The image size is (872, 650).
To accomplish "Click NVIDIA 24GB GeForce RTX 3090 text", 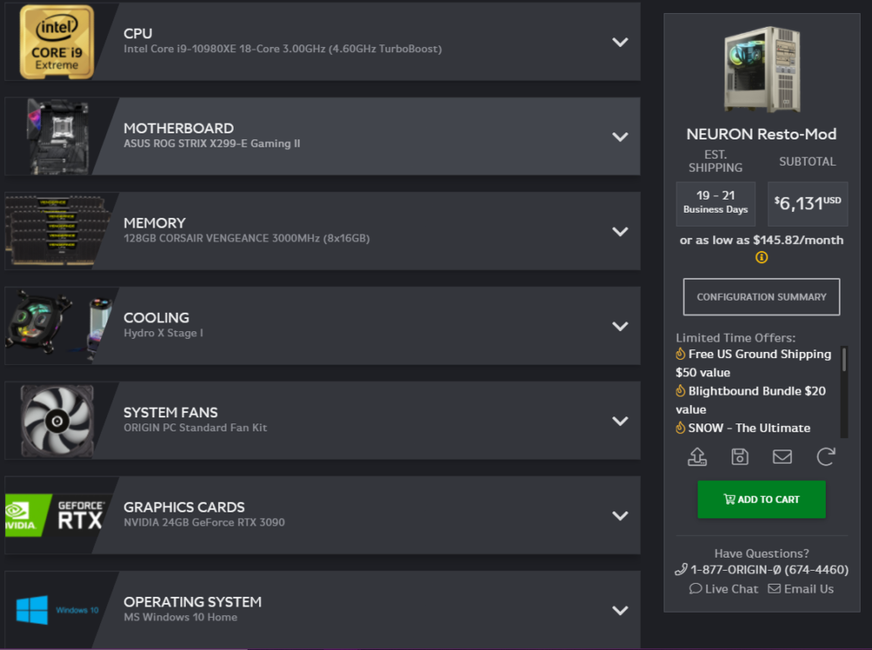I will [x=204, y=522].
